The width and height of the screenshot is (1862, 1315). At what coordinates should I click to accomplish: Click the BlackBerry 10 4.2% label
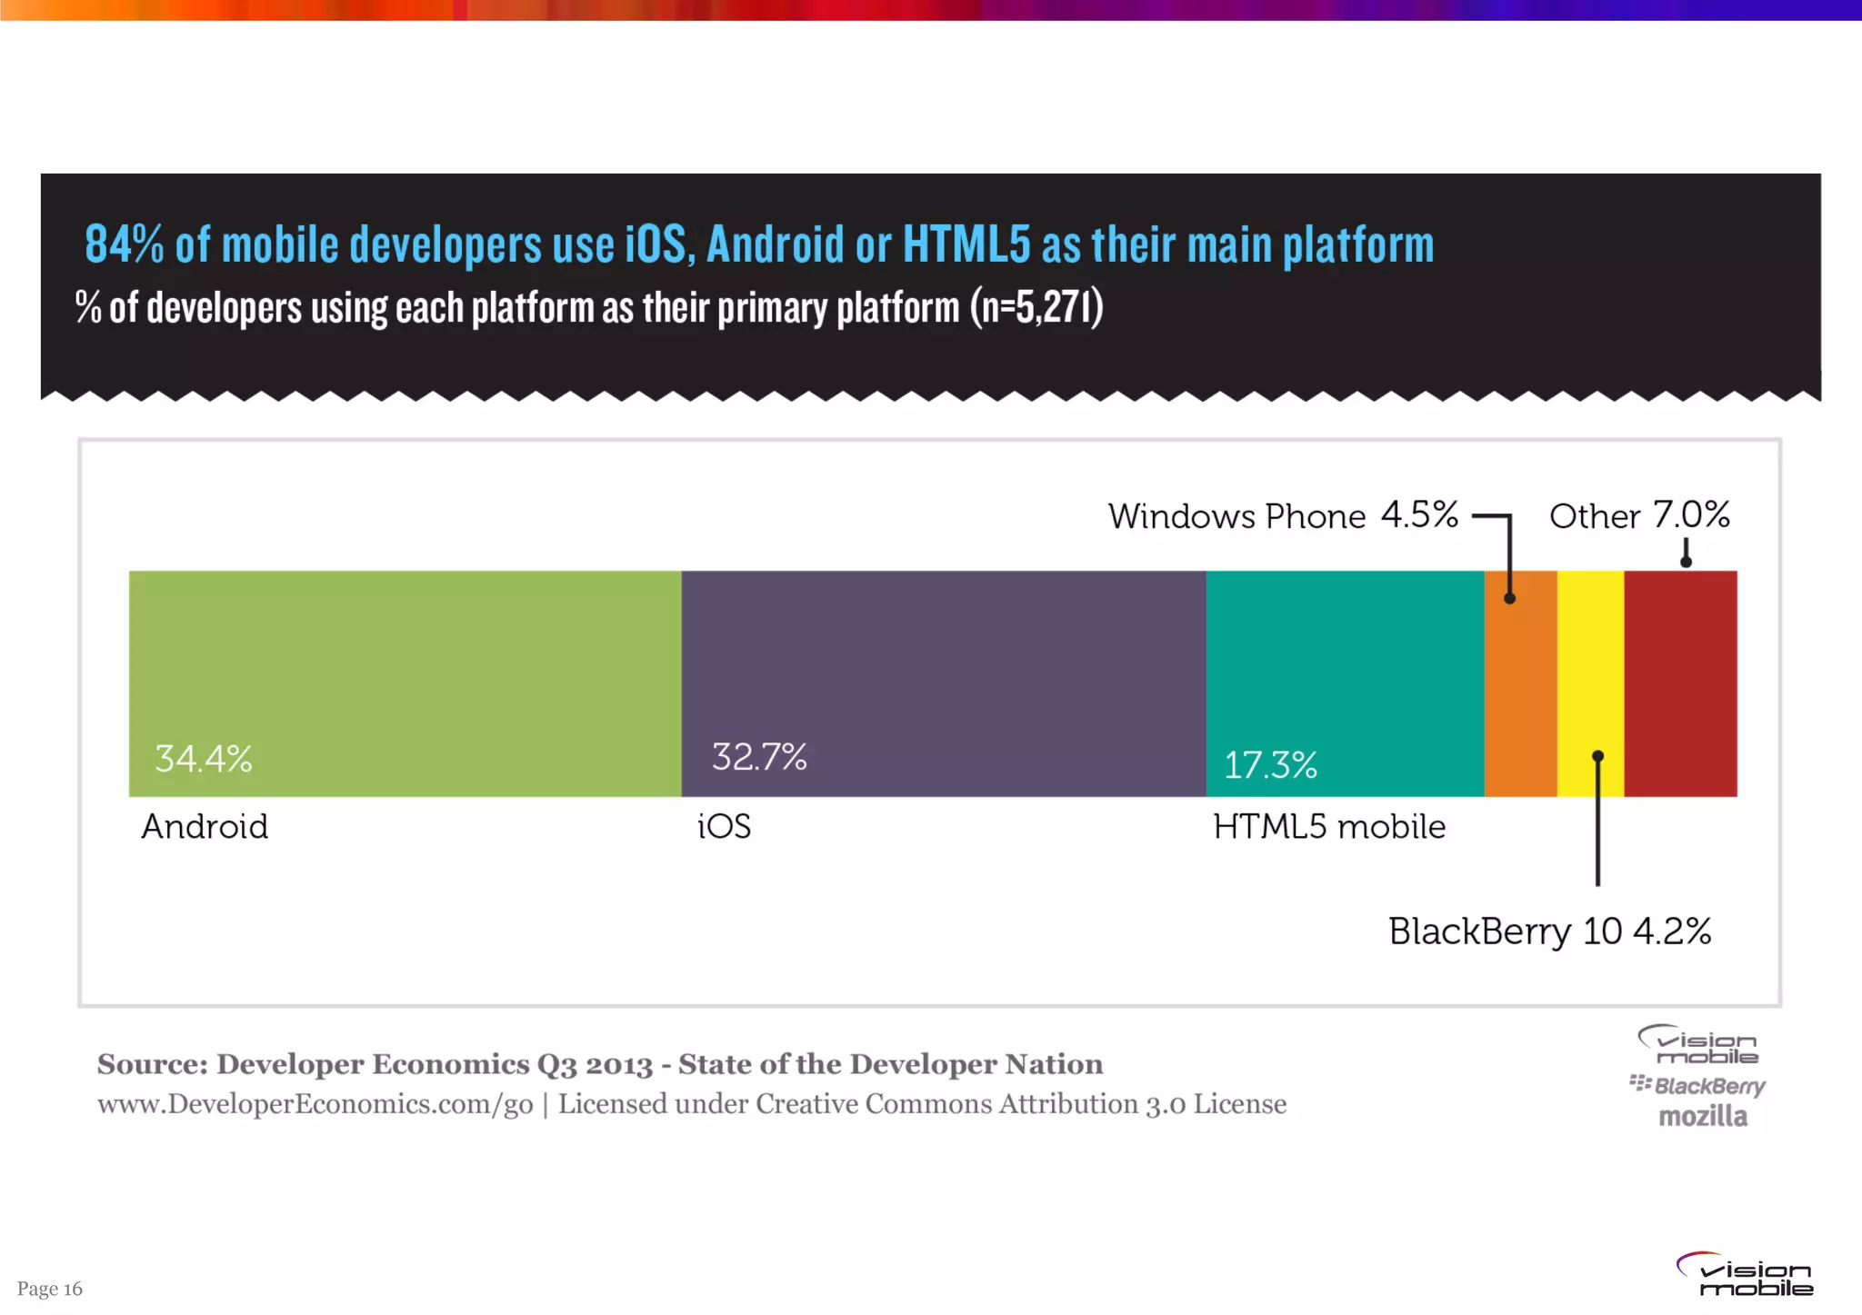pos(1549,931)
